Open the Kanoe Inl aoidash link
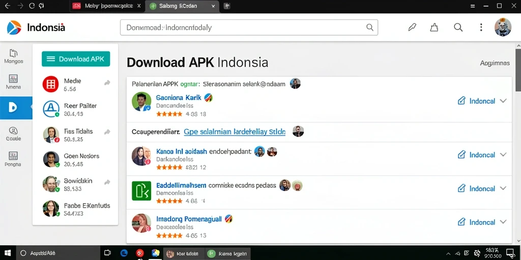This screenshot has height=260, width=521. click(x=182, y=151)
